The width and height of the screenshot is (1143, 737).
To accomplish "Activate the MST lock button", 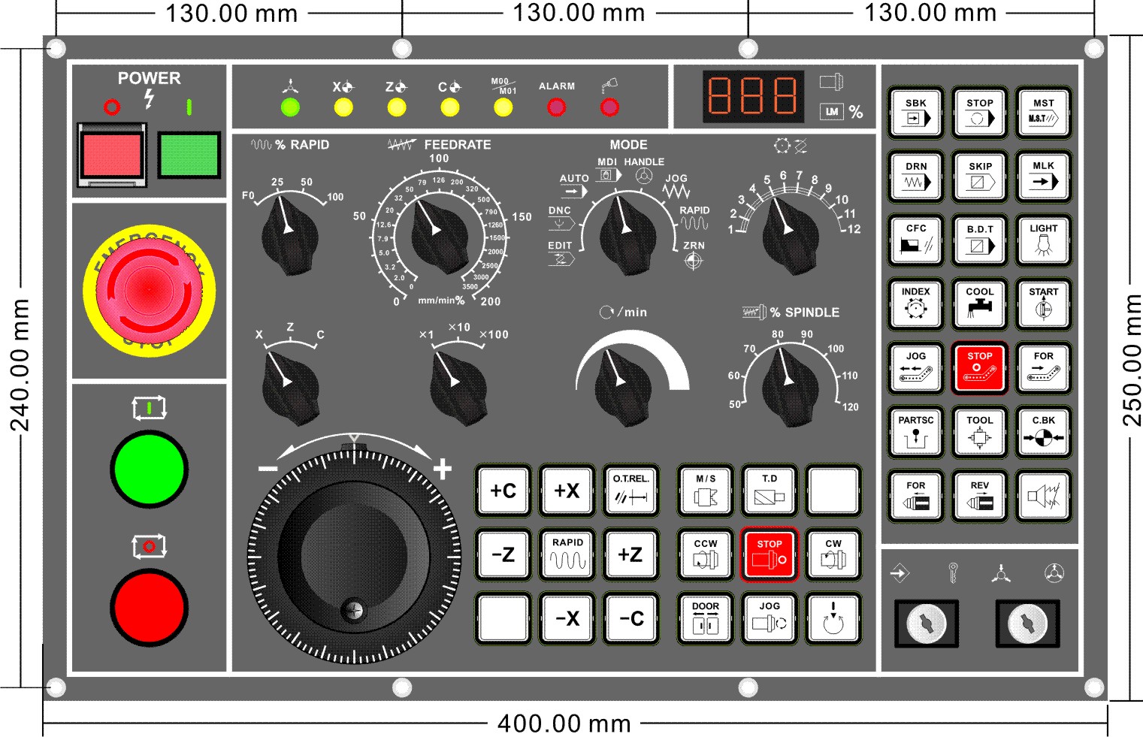I will click(1043, 112).
